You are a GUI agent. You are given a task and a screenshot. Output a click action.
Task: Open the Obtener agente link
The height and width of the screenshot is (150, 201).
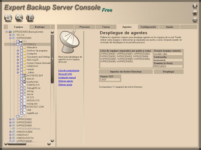(x=66, y=81)
